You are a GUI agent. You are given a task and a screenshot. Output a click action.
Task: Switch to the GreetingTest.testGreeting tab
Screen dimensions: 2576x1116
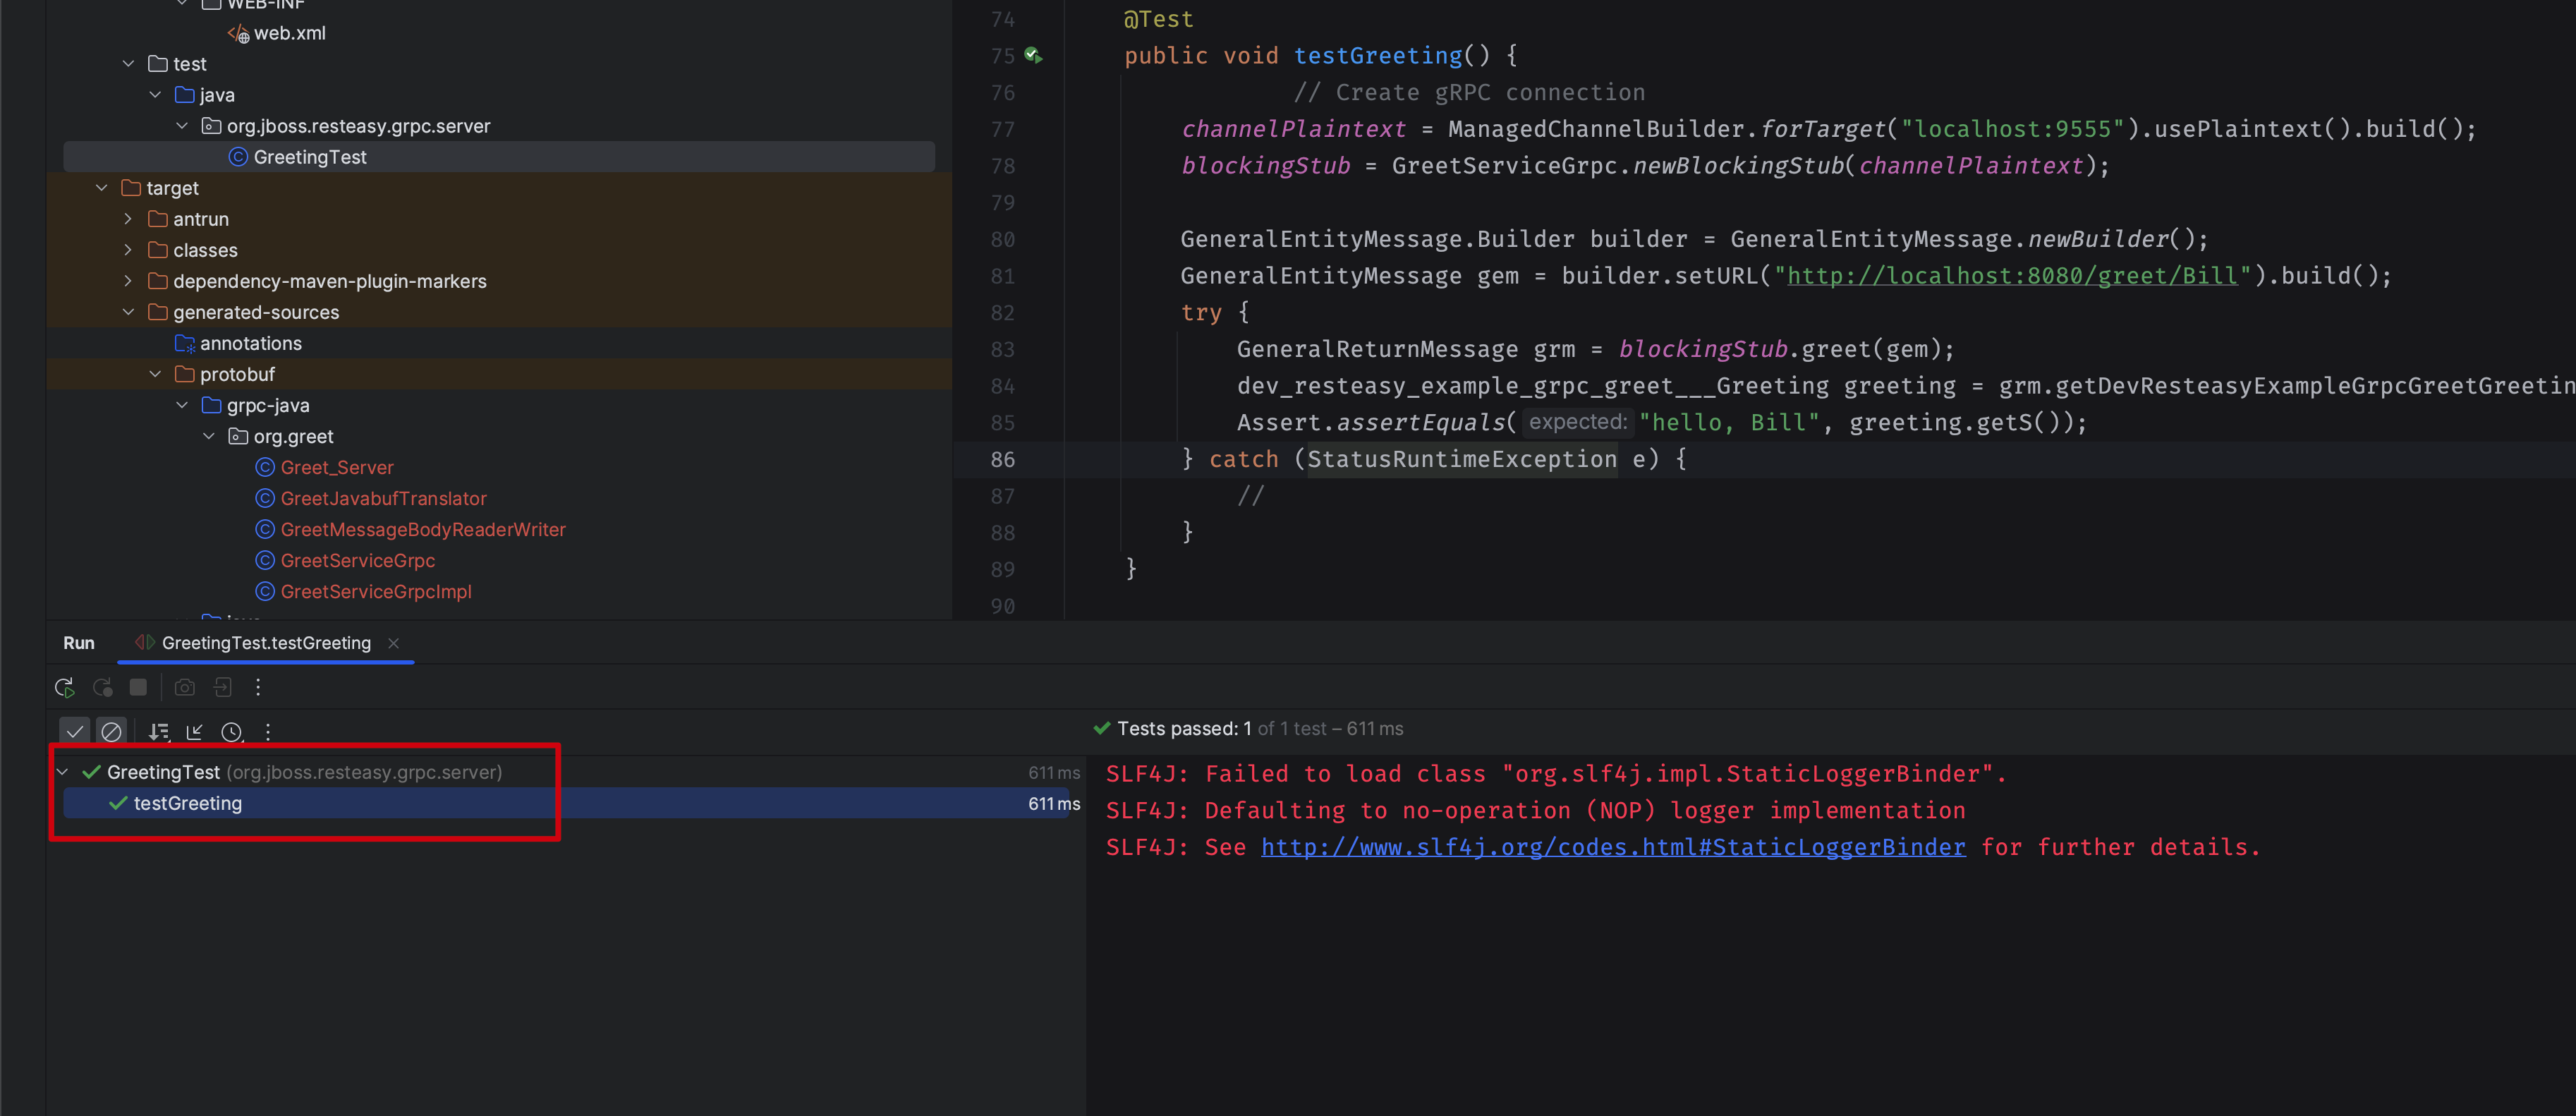click(x=266, y=643)
